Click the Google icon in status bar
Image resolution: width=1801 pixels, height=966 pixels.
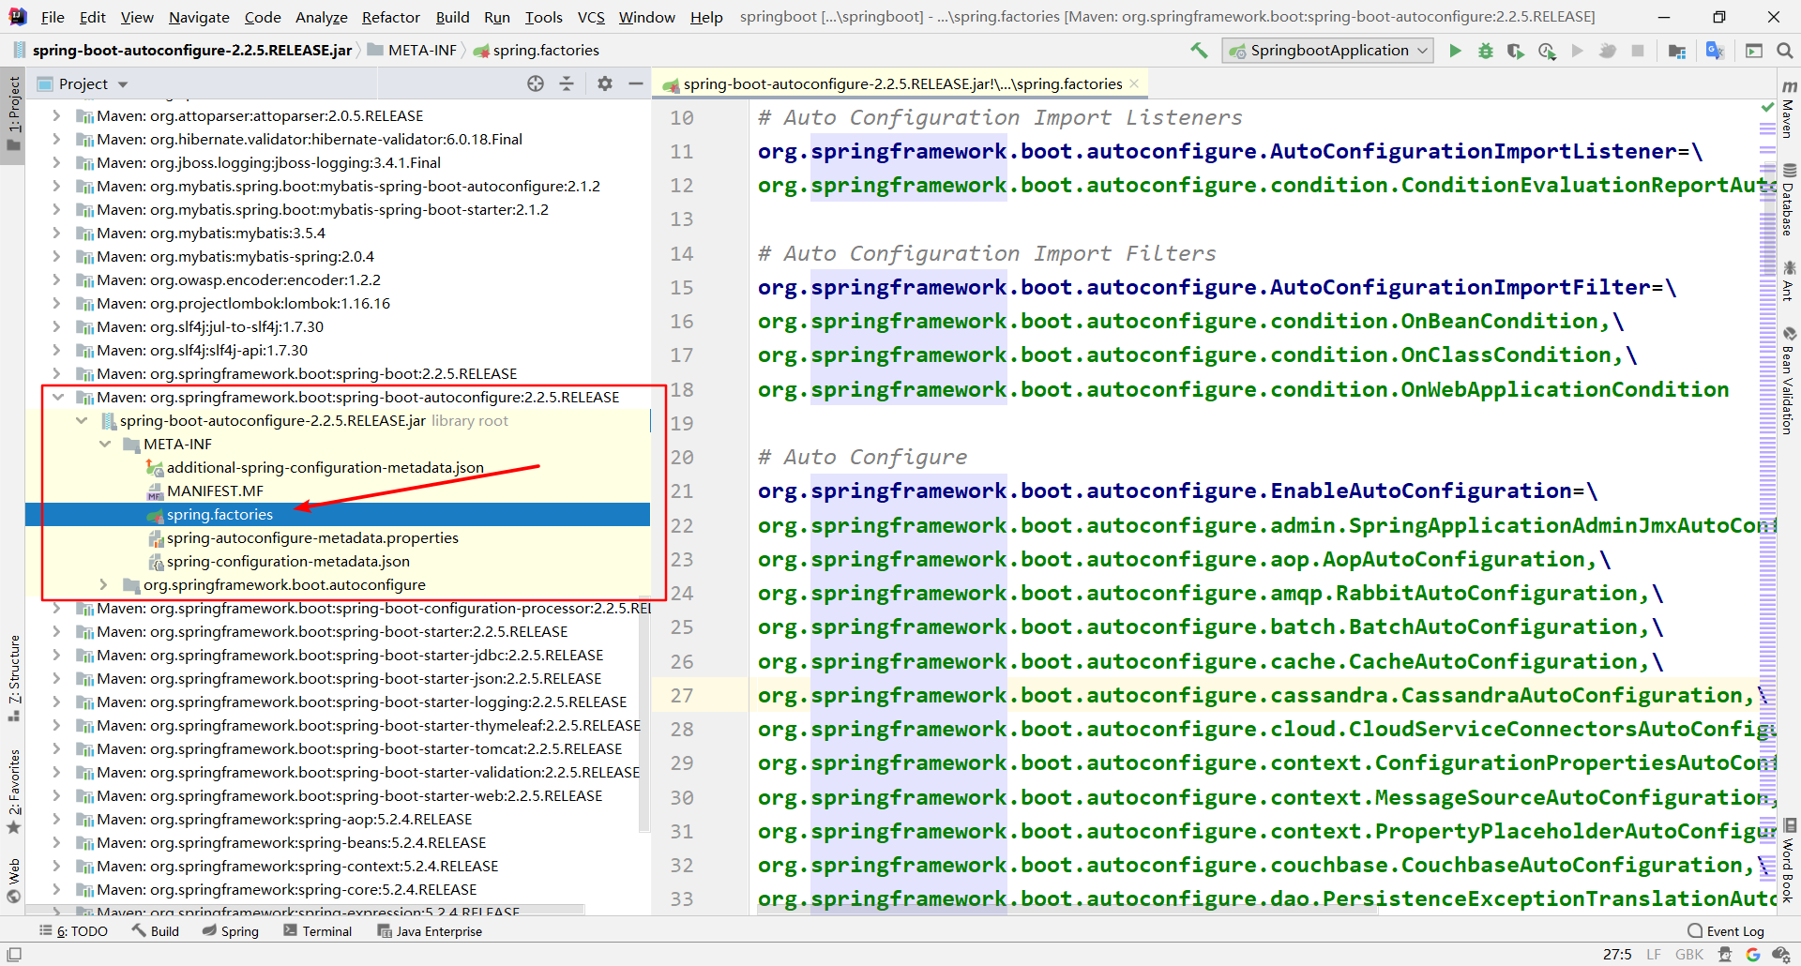pyautogui.click(x=1753, y=955)
